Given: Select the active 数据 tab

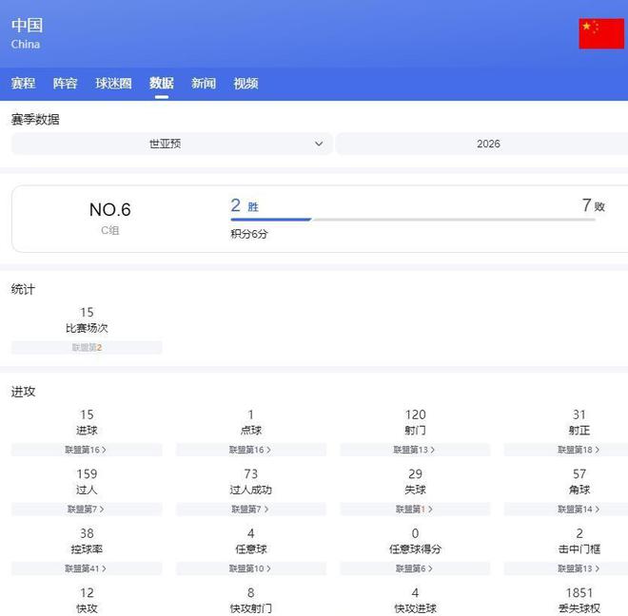Looking at the screenshot, I should click(x=161, y=84).
